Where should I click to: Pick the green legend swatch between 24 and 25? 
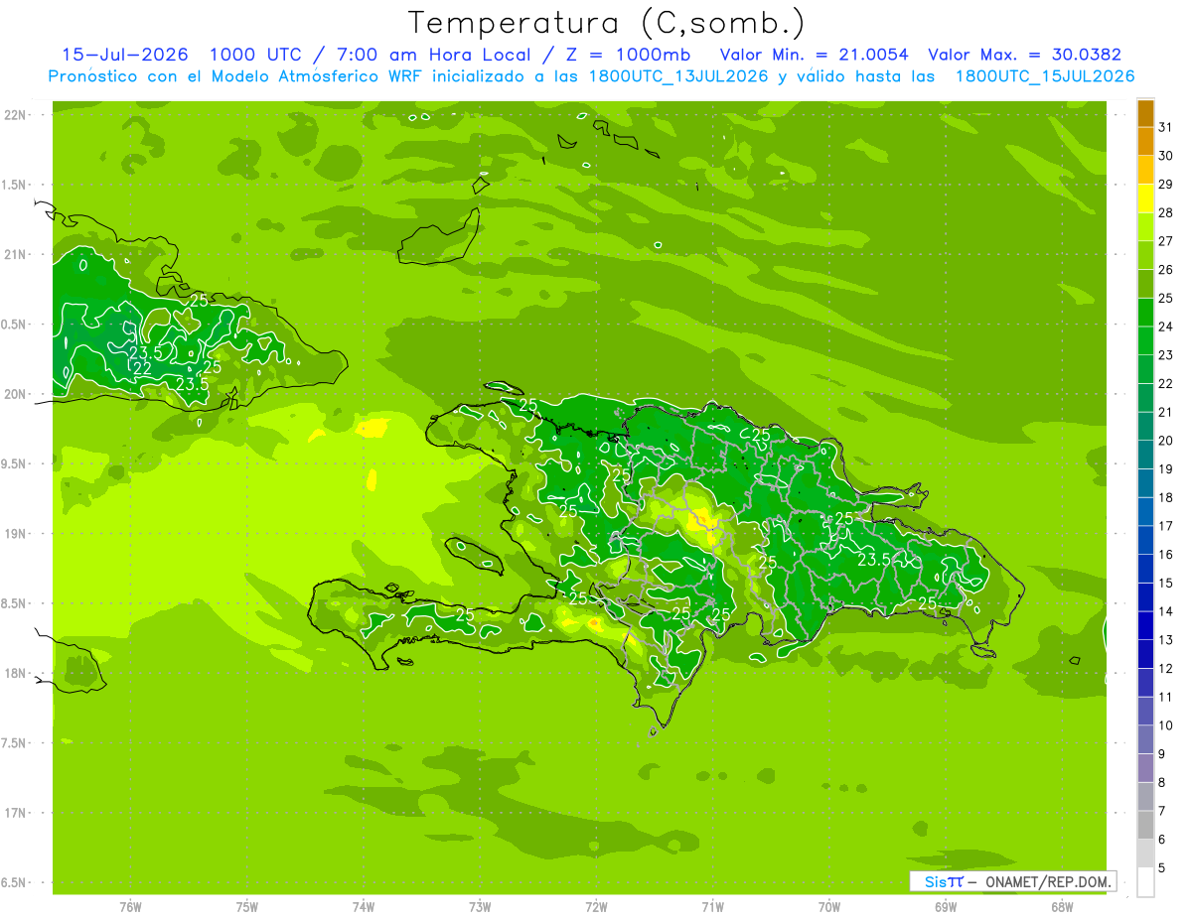pos(1145,312)
